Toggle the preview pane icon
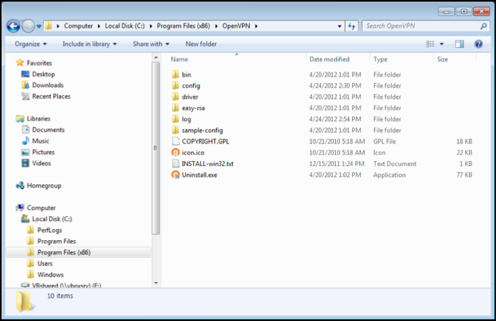Image resolution: width=496 pixels, height=321 pixels. [459, 44]
